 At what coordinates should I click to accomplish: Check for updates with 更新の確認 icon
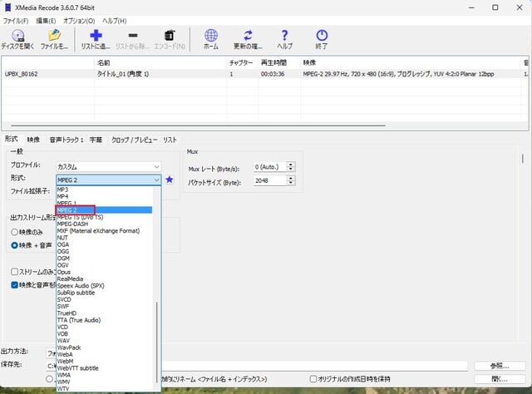pos(248,35)
